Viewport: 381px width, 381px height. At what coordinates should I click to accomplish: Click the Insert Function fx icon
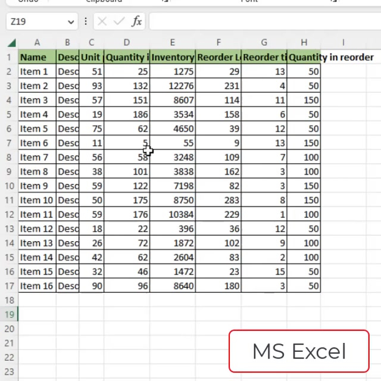pos(137,22)
